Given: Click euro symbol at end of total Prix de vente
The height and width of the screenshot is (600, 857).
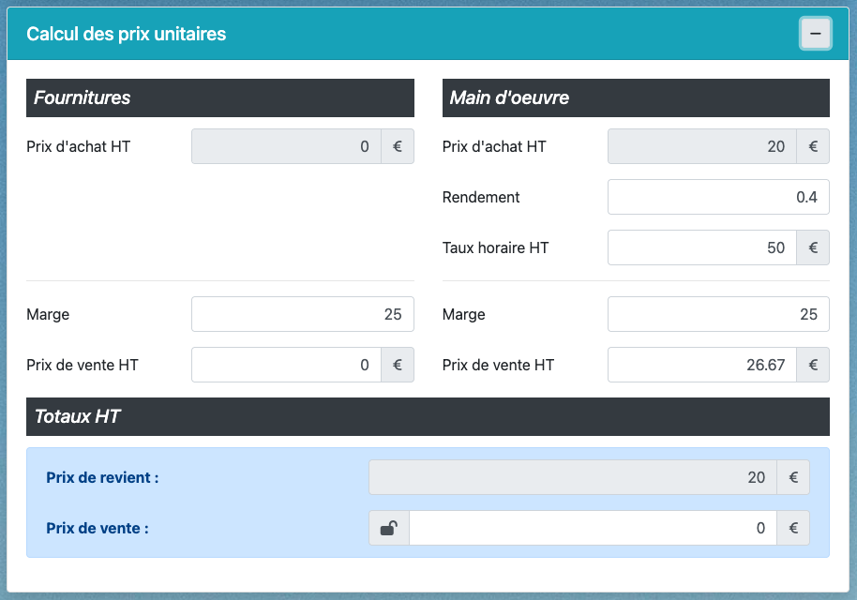Looking at the screenshot, I should pos(792,528).
